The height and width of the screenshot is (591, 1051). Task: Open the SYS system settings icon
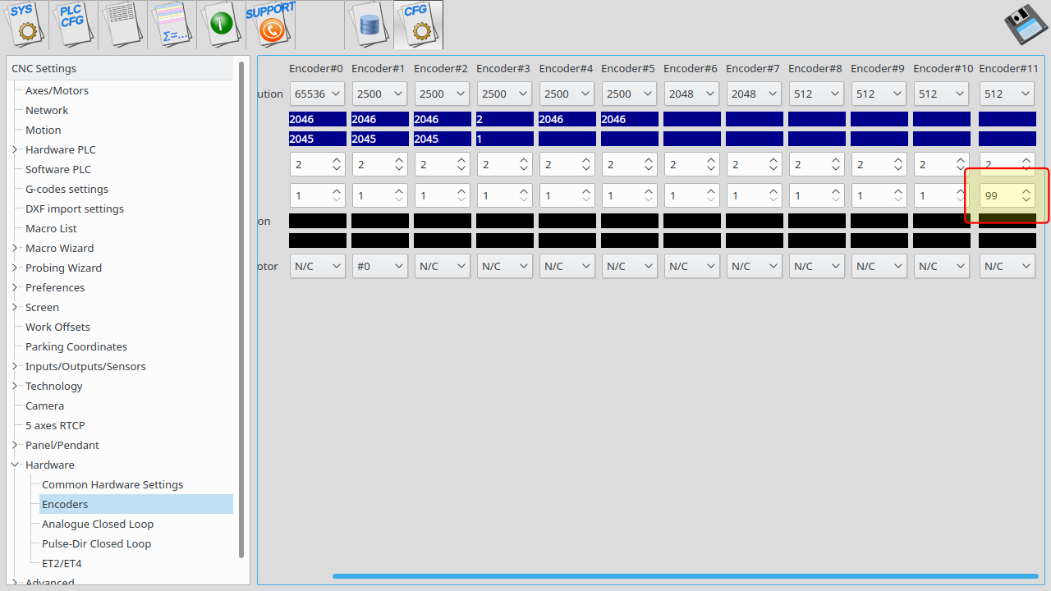click(x=24, y=24)
